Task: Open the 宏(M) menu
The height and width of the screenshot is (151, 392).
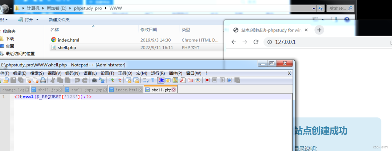Action: coord(142,73)
